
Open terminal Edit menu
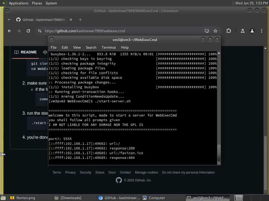click(x=65, y=48)
